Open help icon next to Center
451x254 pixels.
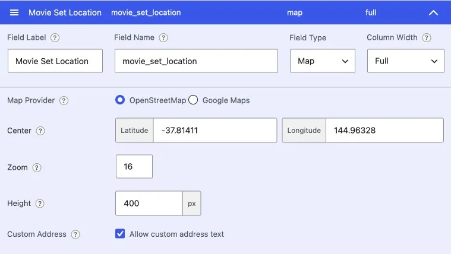pos(40,131)
